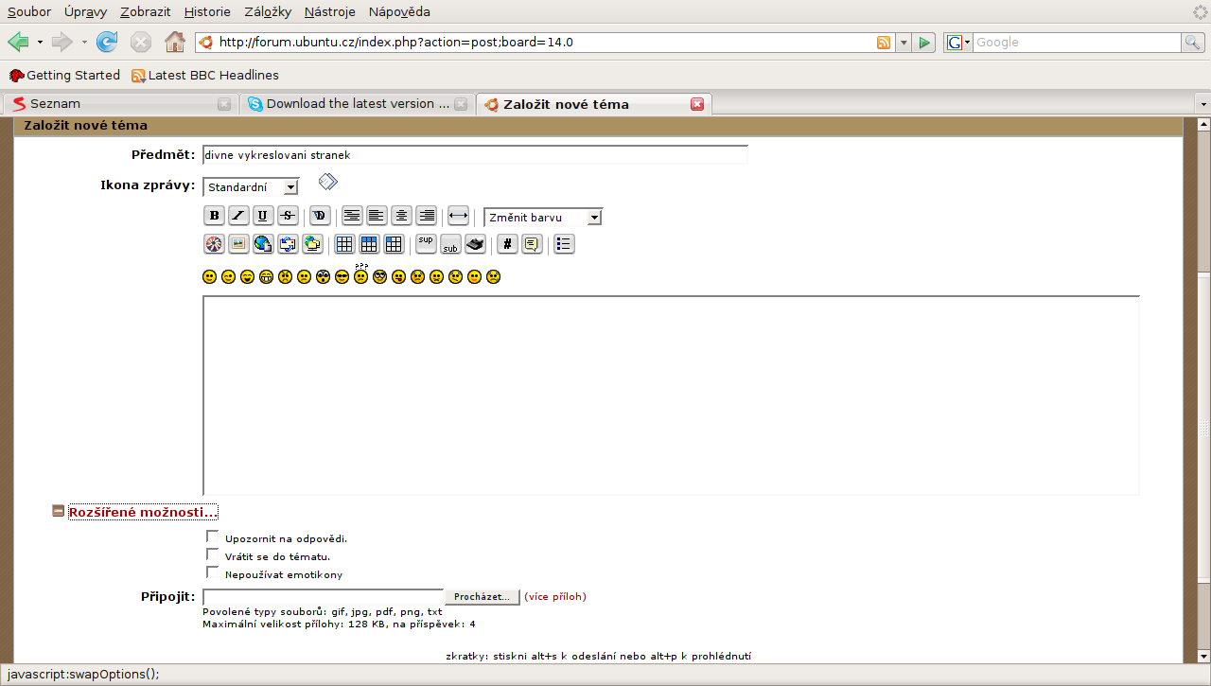Viewport: 1211px width, 686px height.
Task: Open the Ikona zprávy Standardní dropdown
Action: pos(251,187)
